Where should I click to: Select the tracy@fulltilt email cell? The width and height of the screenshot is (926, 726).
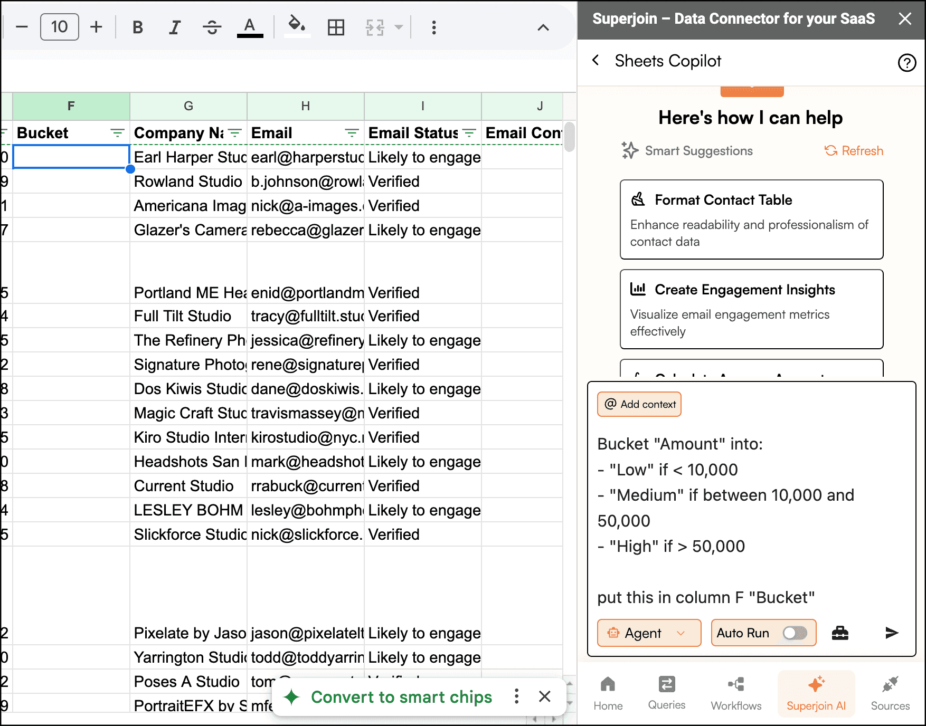click(306, 316)
